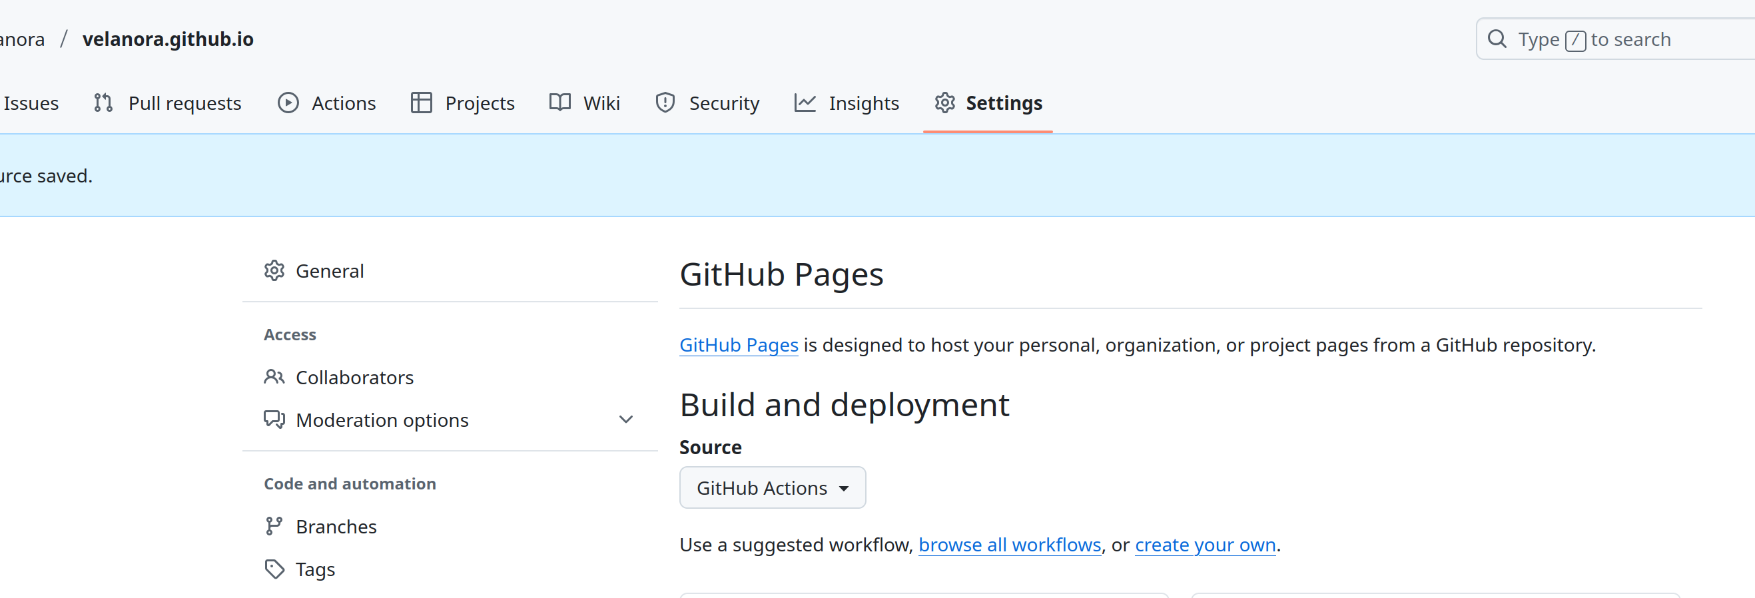Click the Tags tag icon
The width and height of the screenshot is (1755, 598).
274,569
